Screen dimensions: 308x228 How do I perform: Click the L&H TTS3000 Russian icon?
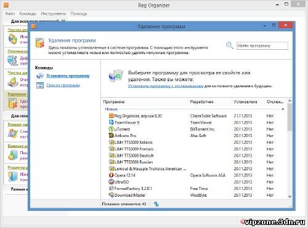pos(111,162)
